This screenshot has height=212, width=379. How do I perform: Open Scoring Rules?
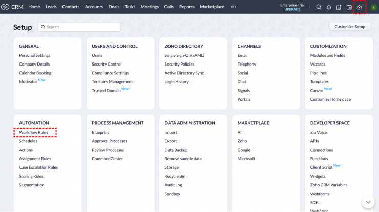[x=31, y=176]
